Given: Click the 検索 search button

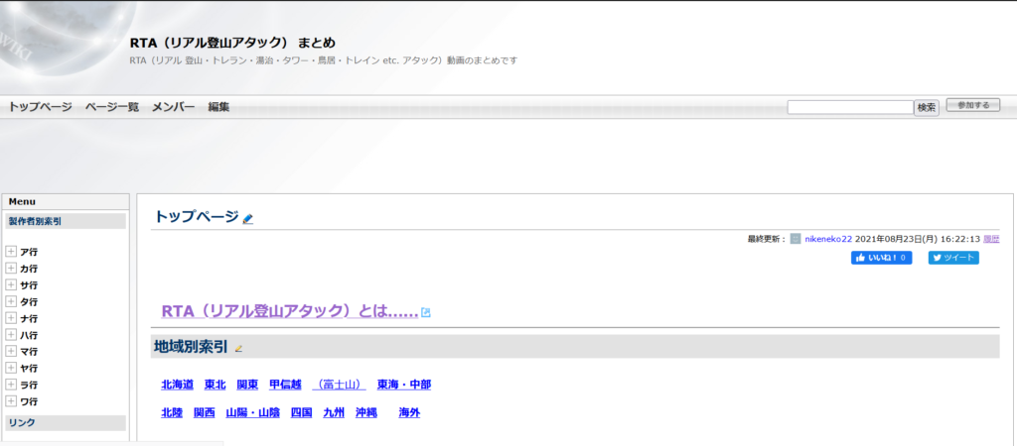Looking at the screenshot, I should point(927,107).
